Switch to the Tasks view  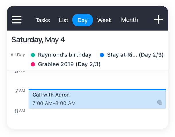43,20
